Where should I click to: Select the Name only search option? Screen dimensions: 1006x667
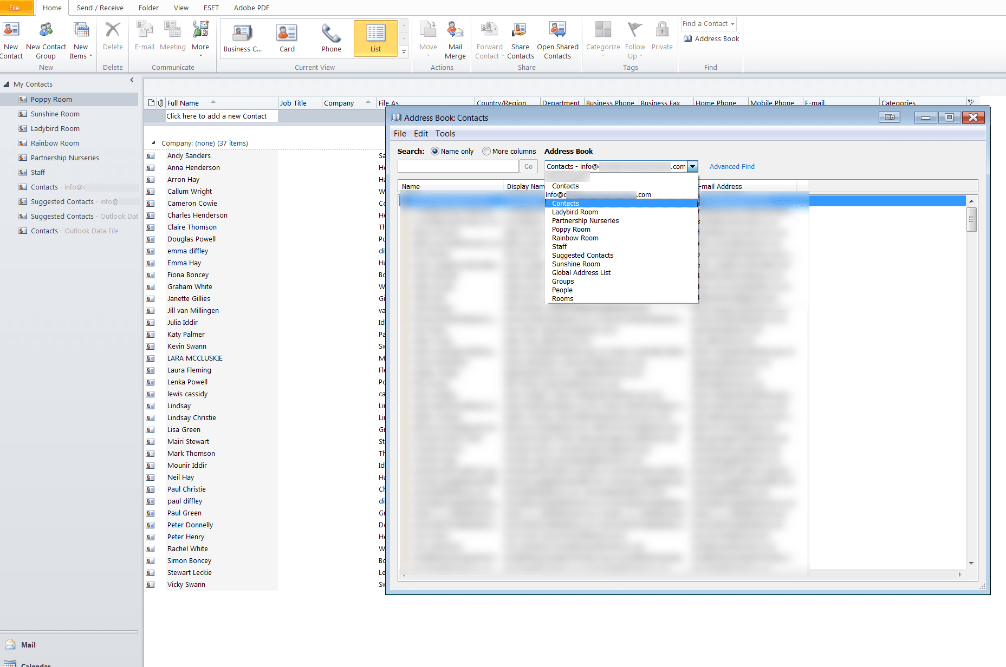435,151
